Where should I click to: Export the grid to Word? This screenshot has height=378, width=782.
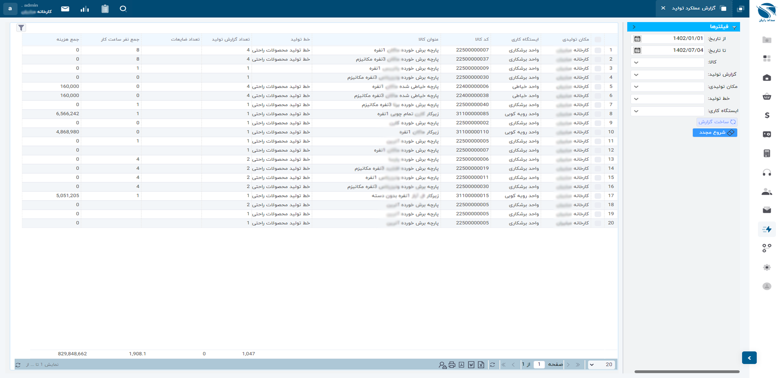click(x=471, y=364)
